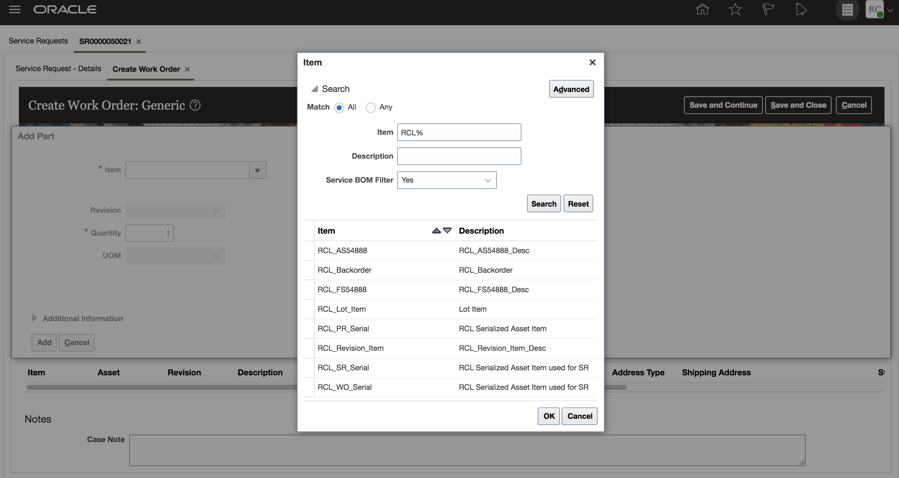This screenshot has height=478, width=899.
Task: Open the navigator hamburger menu
Action: tap(14, 9)
